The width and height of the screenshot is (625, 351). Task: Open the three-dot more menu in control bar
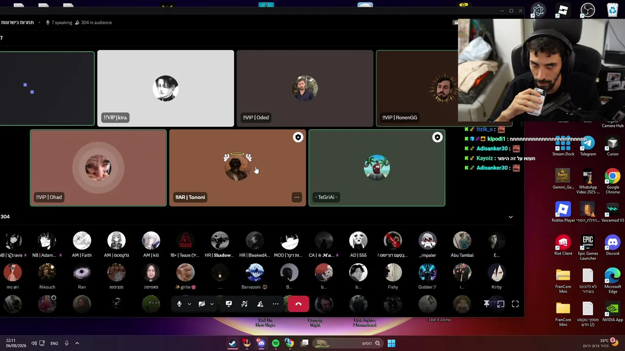point(276,304)
